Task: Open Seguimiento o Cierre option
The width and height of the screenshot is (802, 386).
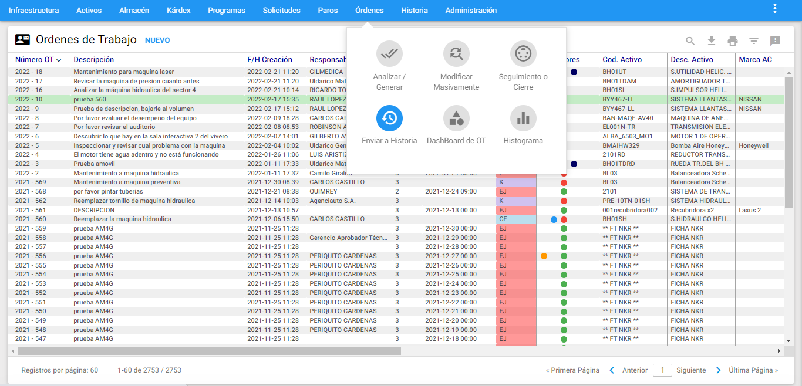Action: coord(523,66)
